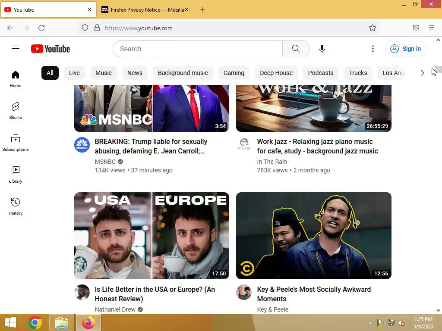
Task: Open the USA vs Europe thumbnail
Action: tap(152, 236)
